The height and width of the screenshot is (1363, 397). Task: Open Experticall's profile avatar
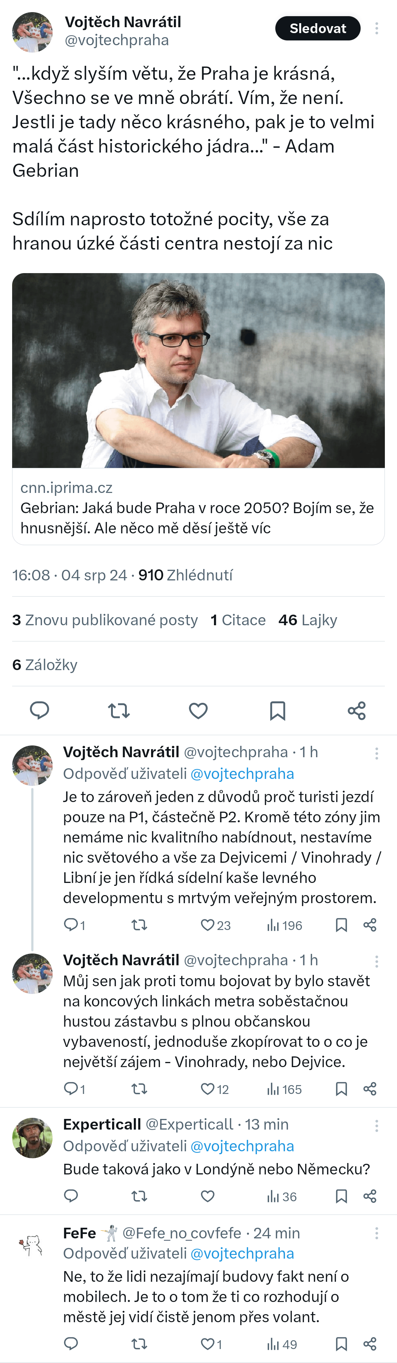(x=32, y=1138)
